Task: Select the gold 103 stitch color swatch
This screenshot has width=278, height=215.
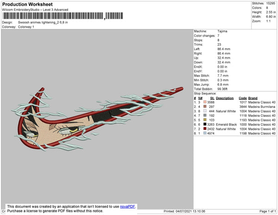Action: 205,120
